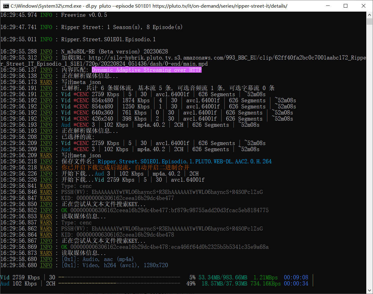The image size is (373, 294).
Task: Click the '1874 Kbps' bitrate value
Action: click(x=136, y=100)
